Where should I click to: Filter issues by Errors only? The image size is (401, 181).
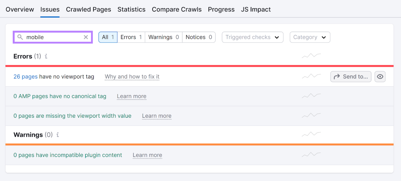131,37
